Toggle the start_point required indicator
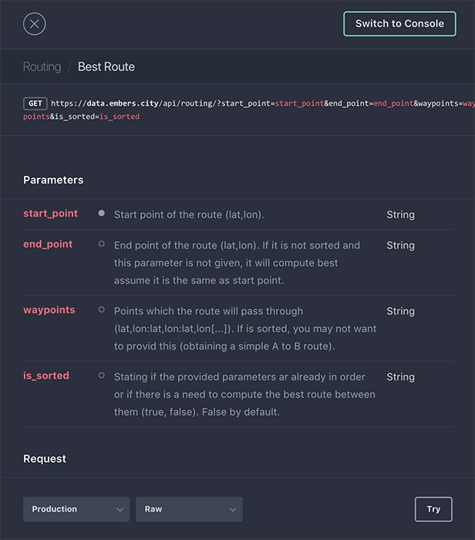Screen dimensions: 475x540 click(102, 214)
